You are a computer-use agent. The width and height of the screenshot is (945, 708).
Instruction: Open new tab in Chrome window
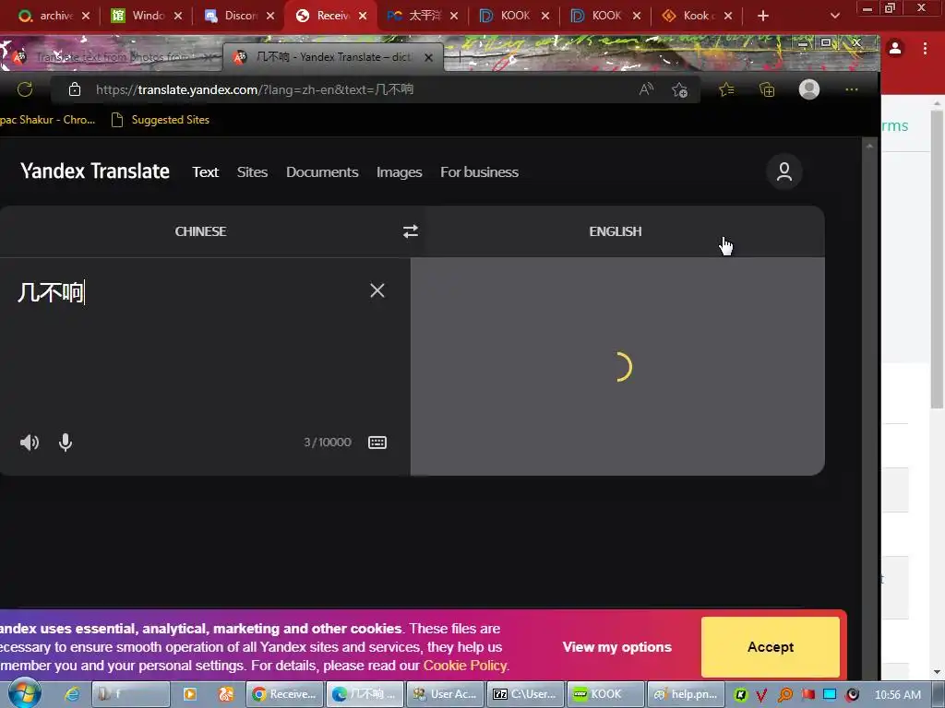tap(763, 16)
